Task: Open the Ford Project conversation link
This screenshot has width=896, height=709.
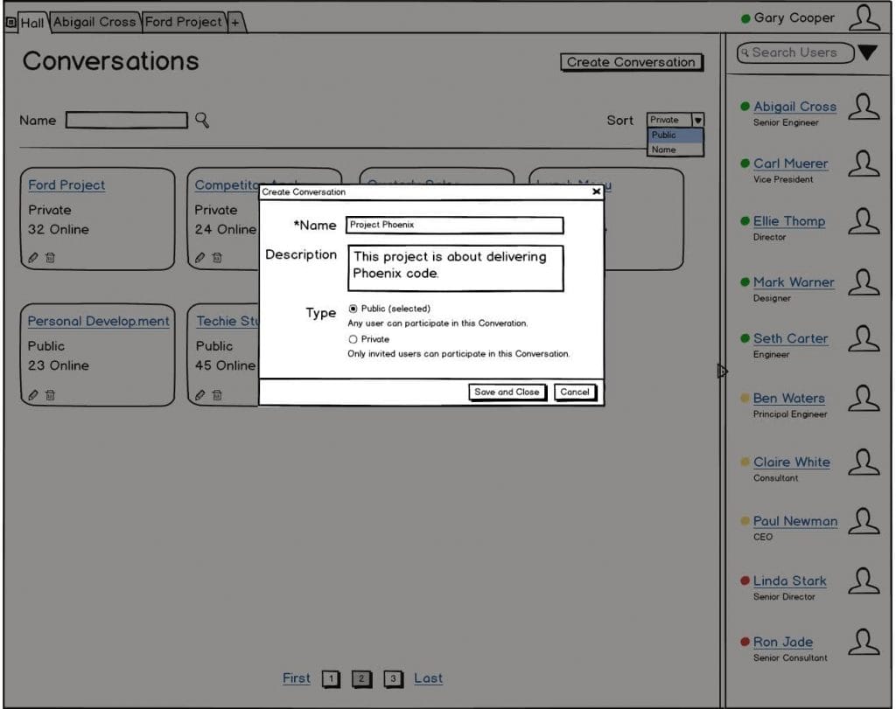Action: (66, 185)
